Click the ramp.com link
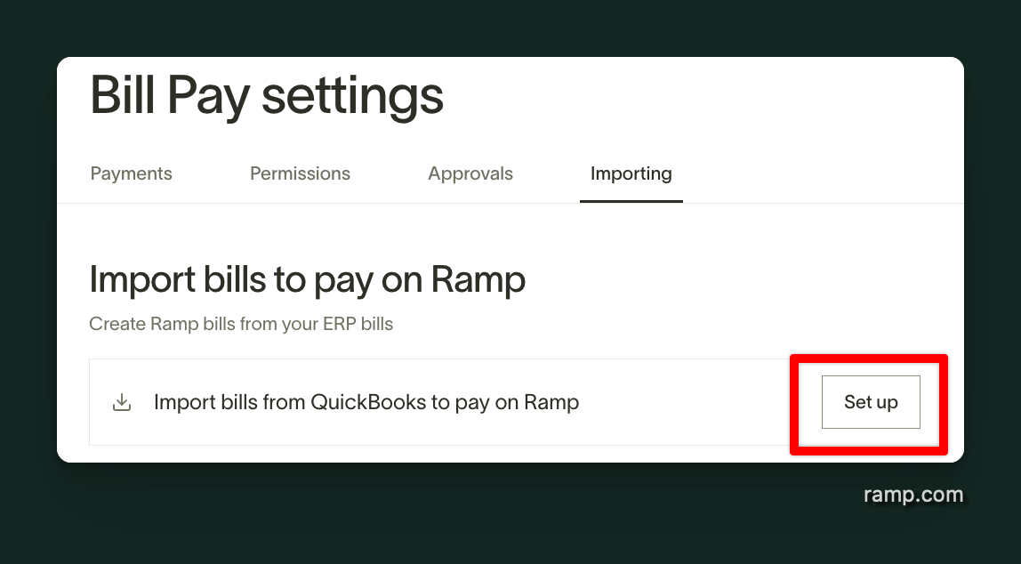Viewport: 1021px width, 564px height. pyautogui.click(x=914, y=494)
